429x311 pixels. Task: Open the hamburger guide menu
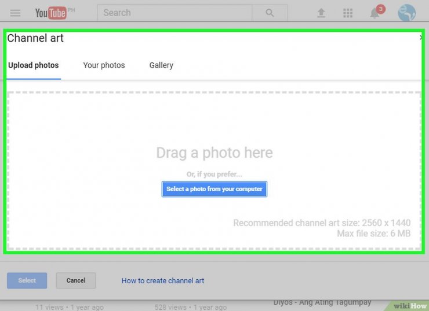click(16, 13)
